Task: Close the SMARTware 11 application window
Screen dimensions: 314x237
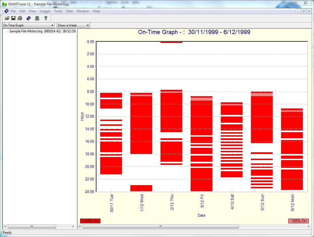Action: [x=306, y=3]
